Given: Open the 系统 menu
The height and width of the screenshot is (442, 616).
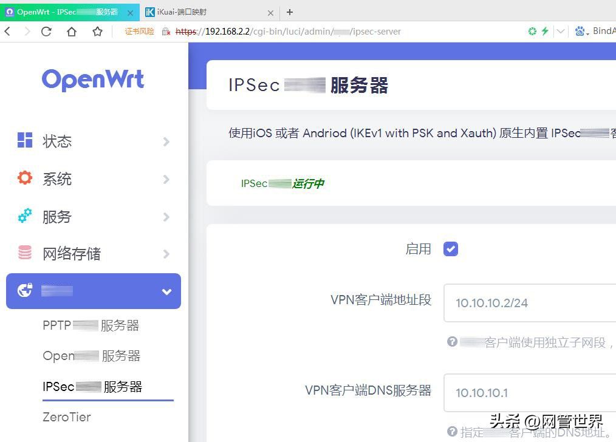Looking at the screenshot, I should (x=94, y=179).
